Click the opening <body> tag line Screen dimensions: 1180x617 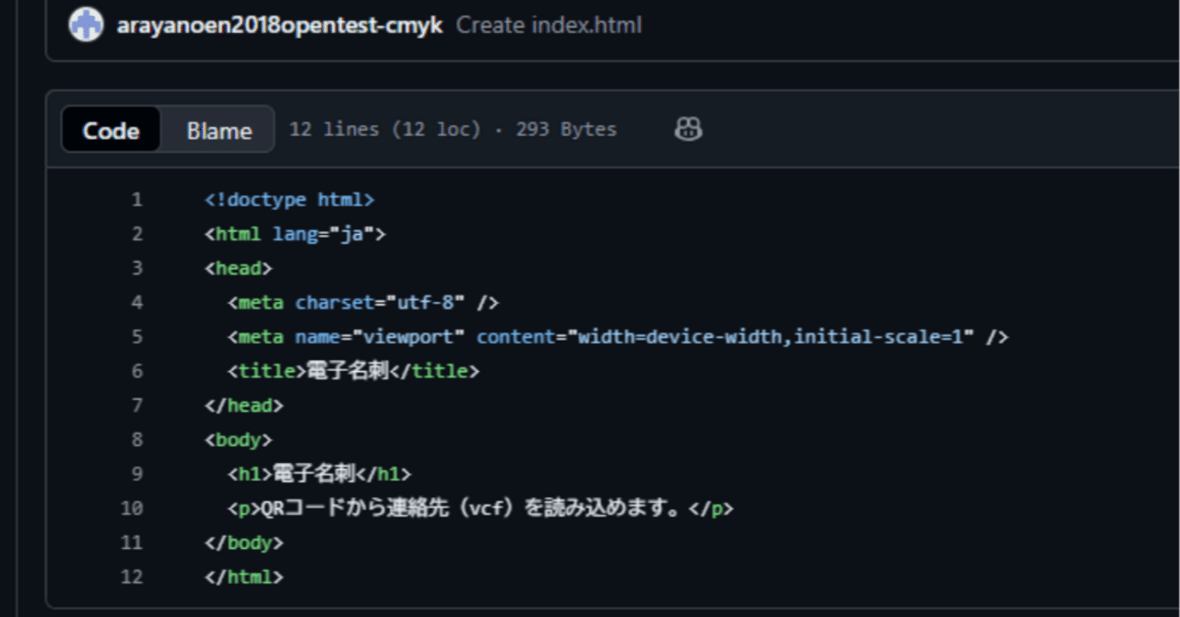[x=239, y=439]
